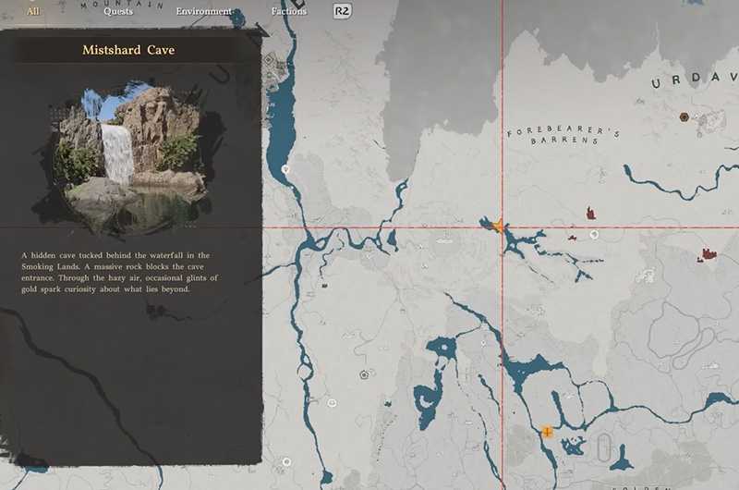The width and height of the screenshot is (739, 490).
Task: Click the orange hexagon marker near Urdav
Action: click(684, 117)
